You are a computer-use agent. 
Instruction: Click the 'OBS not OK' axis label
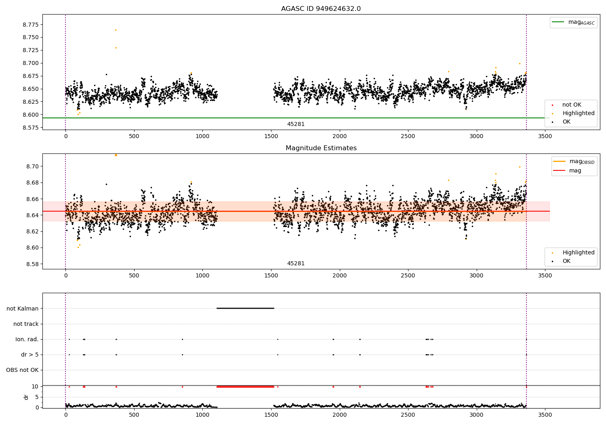tap(23, 370)
